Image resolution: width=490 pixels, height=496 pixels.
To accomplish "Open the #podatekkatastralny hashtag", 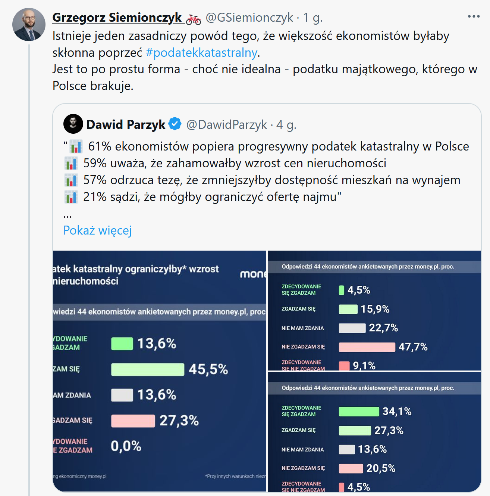I will (x=201, y=53).
